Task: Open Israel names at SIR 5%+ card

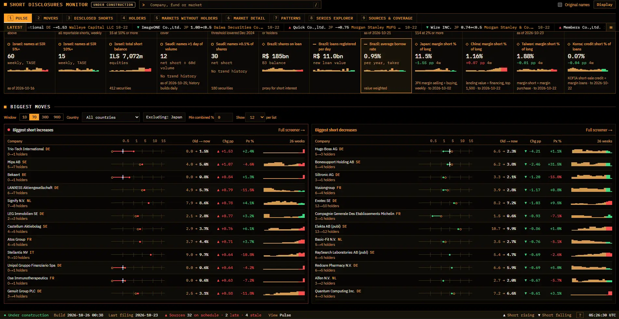Action: tap(30, 66)
